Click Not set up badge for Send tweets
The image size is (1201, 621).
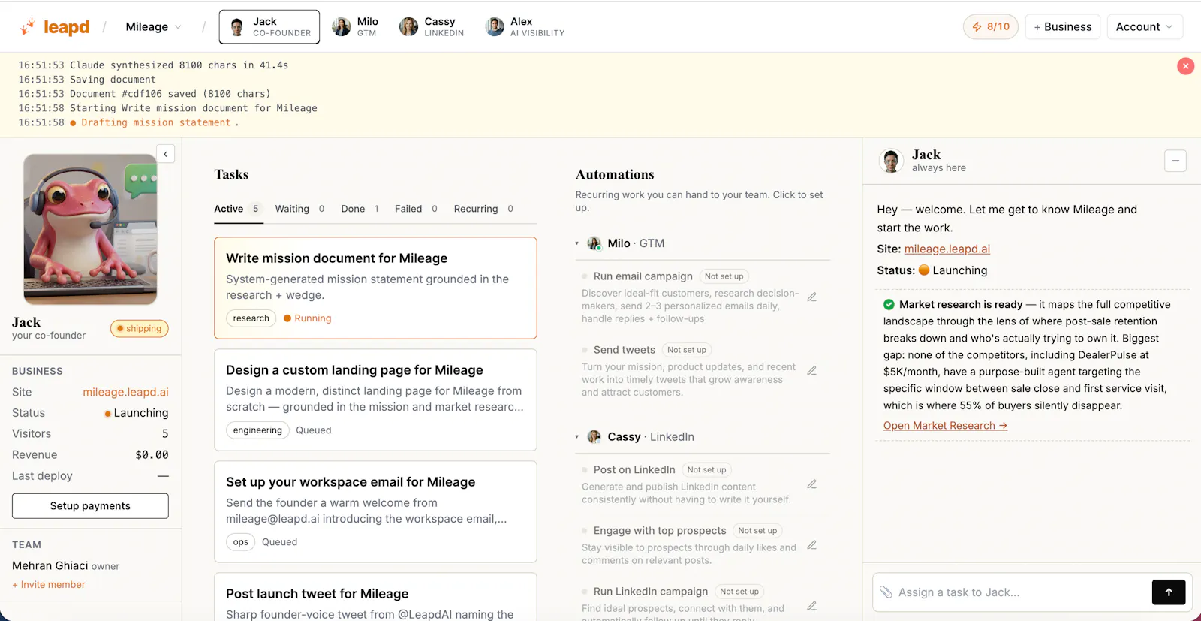coord(687,350)
